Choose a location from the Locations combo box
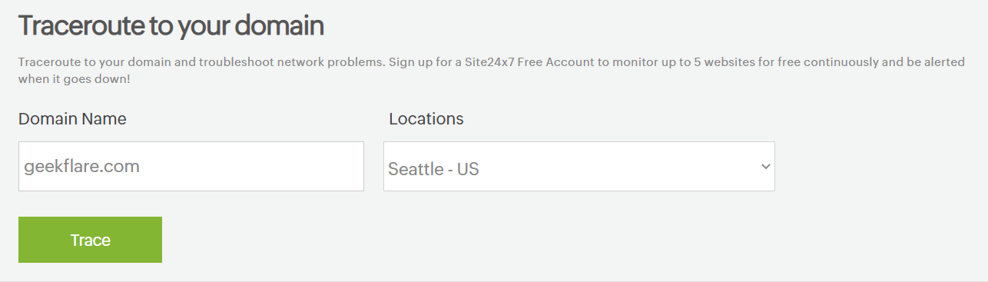 click(x=579, y=166)
